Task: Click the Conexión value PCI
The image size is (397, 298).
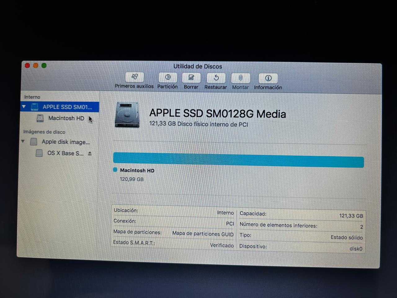Action: 230,223
